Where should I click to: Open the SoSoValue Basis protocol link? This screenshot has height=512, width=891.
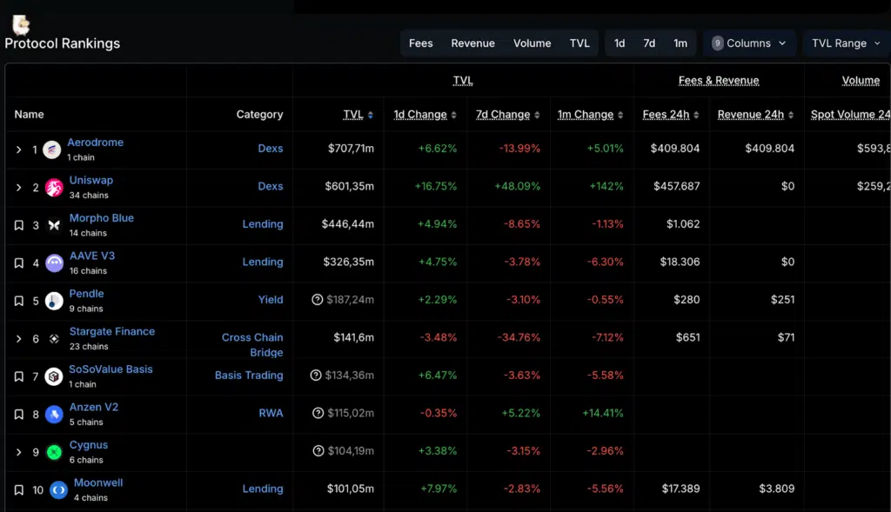coord(111,369)
